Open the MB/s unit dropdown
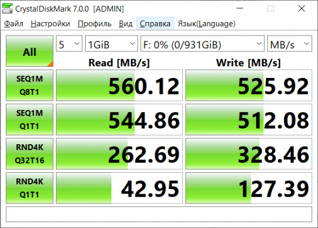 pos(289,44)
